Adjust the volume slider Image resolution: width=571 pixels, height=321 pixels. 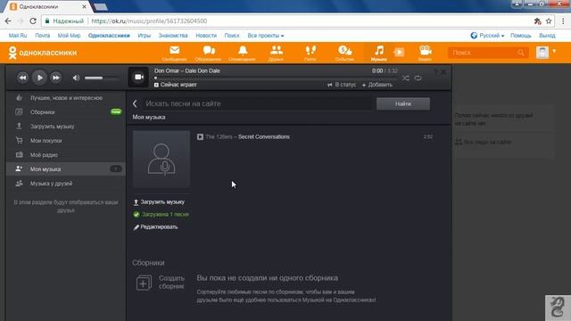(x=101, y=78)
